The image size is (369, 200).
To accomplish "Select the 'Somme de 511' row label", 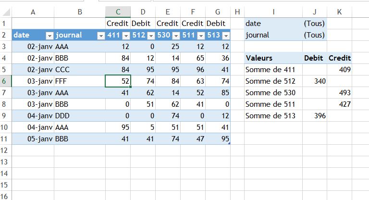I will tap(273, 104).
